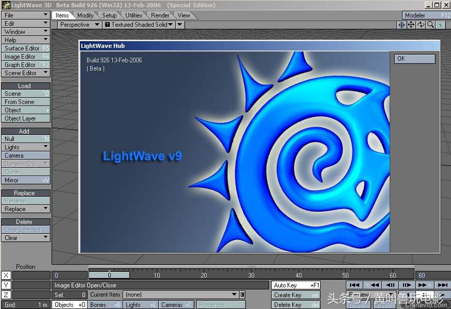The width and height of the screenshot is (451, 309).
Task: Click the Load Object button
Action: [26, 110]
